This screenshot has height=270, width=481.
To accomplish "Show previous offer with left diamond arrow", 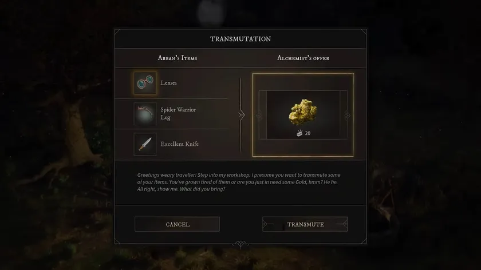I will coord(259,116).
